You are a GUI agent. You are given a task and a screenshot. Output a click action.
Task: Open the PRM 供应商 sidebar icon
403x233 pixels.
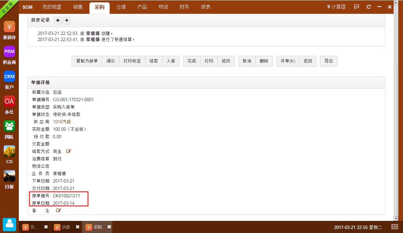[x=9, y=52]
